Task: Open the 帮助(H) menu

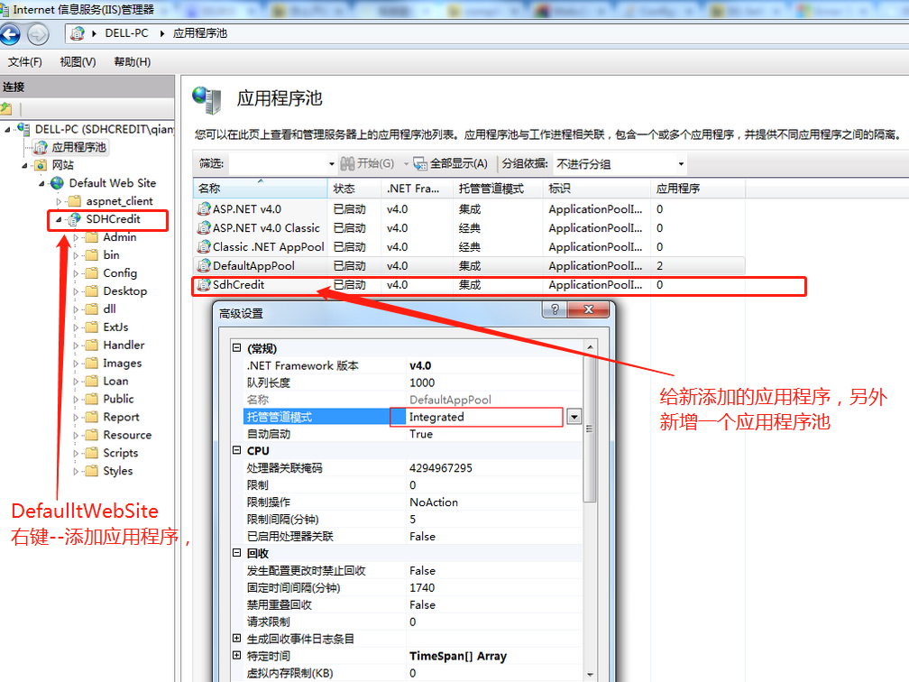Action: click(x=133, y=62)
